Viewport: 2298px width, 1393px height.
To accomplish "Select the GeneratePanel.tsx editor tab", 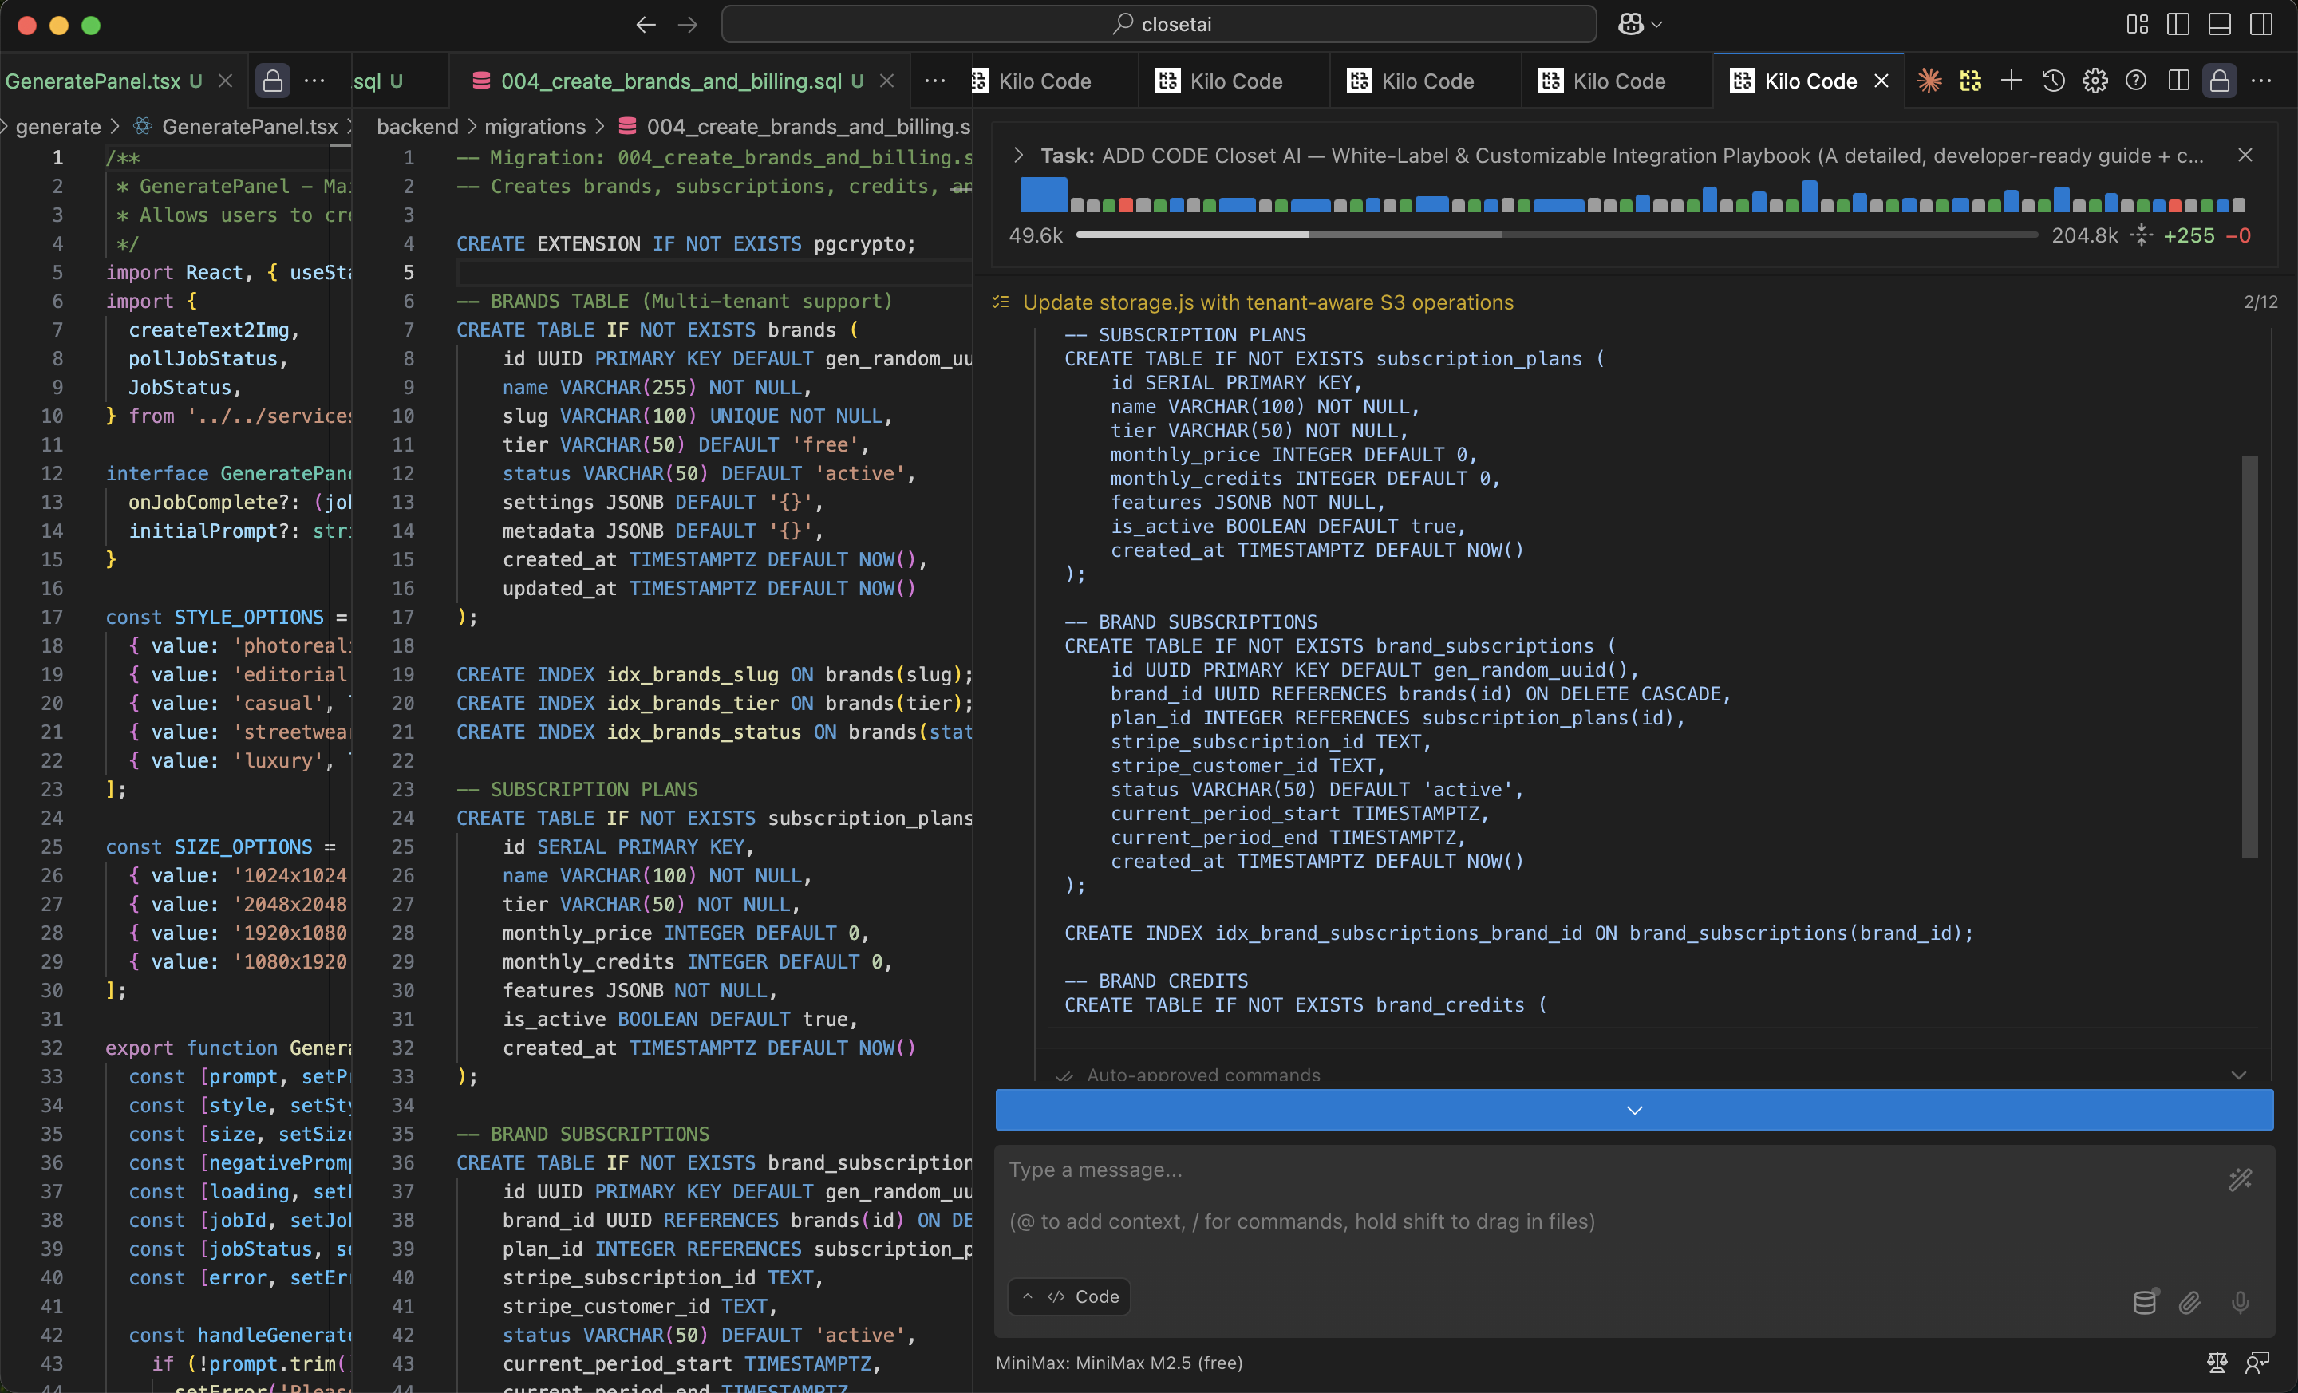I will (x=93, y=81).
